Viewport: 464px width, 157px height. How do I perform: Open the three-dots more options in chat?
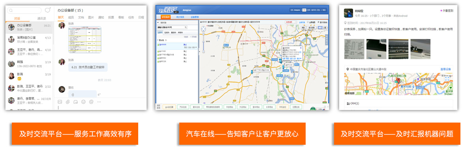99,102
